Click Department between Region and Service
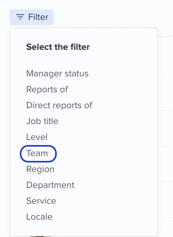Image resolution: width=173 pixels, height=237 pixels. (50, 185)
